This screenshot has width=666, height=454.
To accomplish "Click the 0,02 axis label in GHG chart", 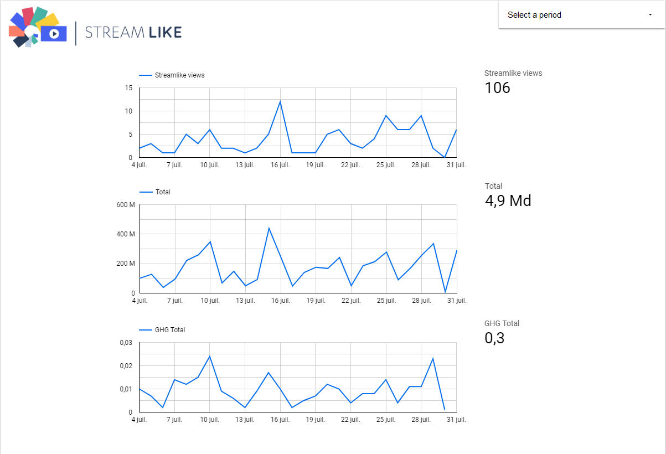I will pyautogui.click(x=126, y=366).
